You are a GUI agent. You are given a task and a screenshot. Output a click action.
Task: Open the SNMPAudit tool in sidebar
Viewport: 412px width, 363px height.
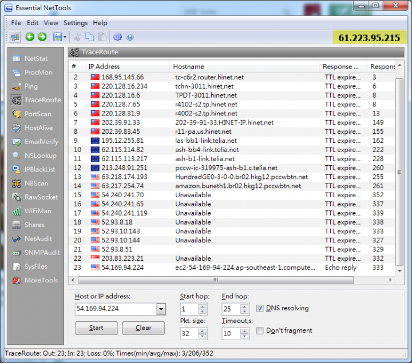coord(35,253)
